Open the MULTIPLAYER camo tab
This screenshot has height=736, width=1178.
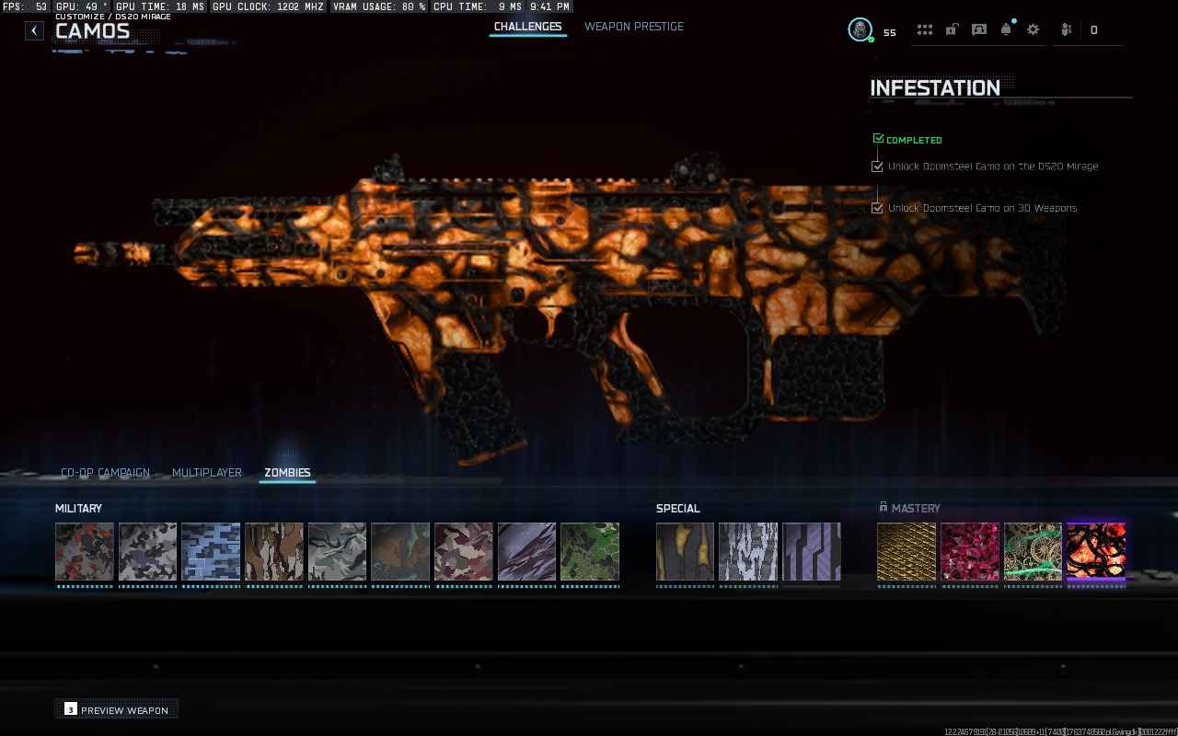pos(206,472)
